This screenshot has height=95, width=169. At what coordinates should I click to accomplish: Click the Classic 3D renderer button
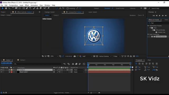141,15
